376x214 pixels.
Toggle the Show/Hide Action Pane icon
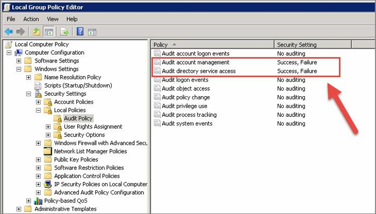[92, 31]
